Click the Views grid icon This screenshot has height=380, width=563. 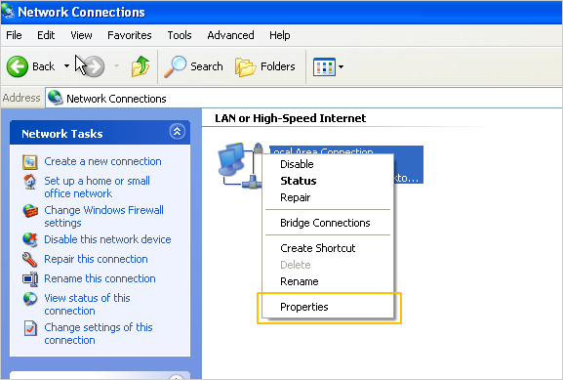(x=324, y=66)
